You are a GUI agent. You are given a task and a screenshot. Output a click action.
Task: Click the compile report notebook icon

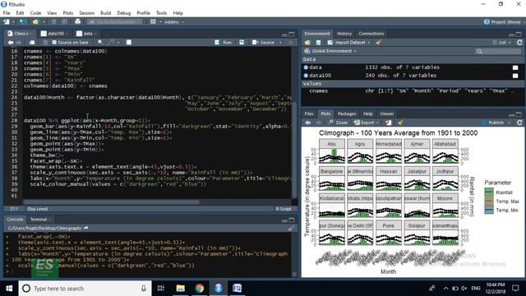pyautogui.click(x=129, y=43)
